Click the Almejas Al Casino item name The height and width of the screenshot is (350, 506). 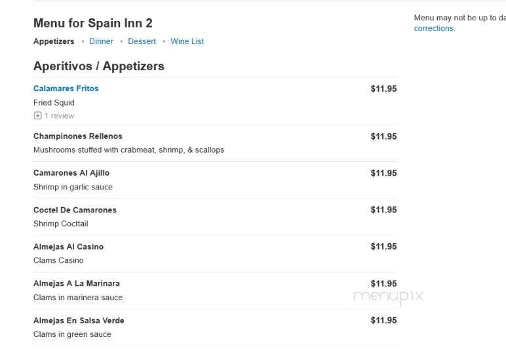pos(68,246)
